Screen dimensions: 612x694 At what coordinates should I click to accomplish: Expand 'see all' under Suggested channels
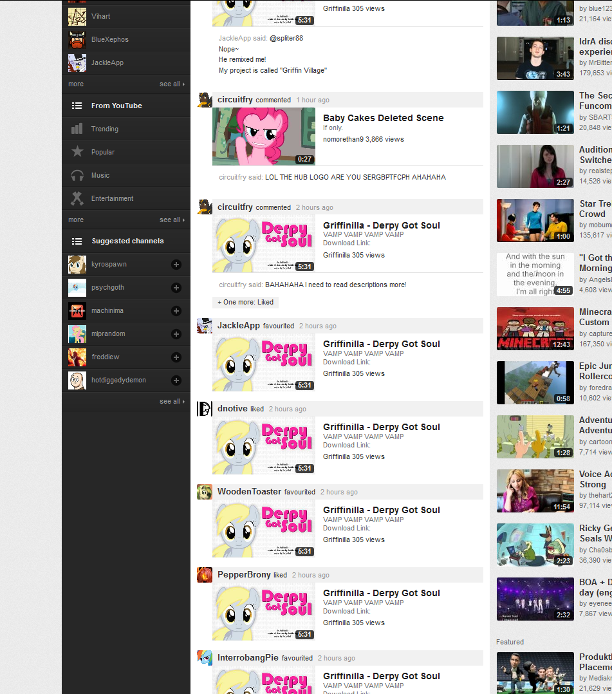point(172,402)
